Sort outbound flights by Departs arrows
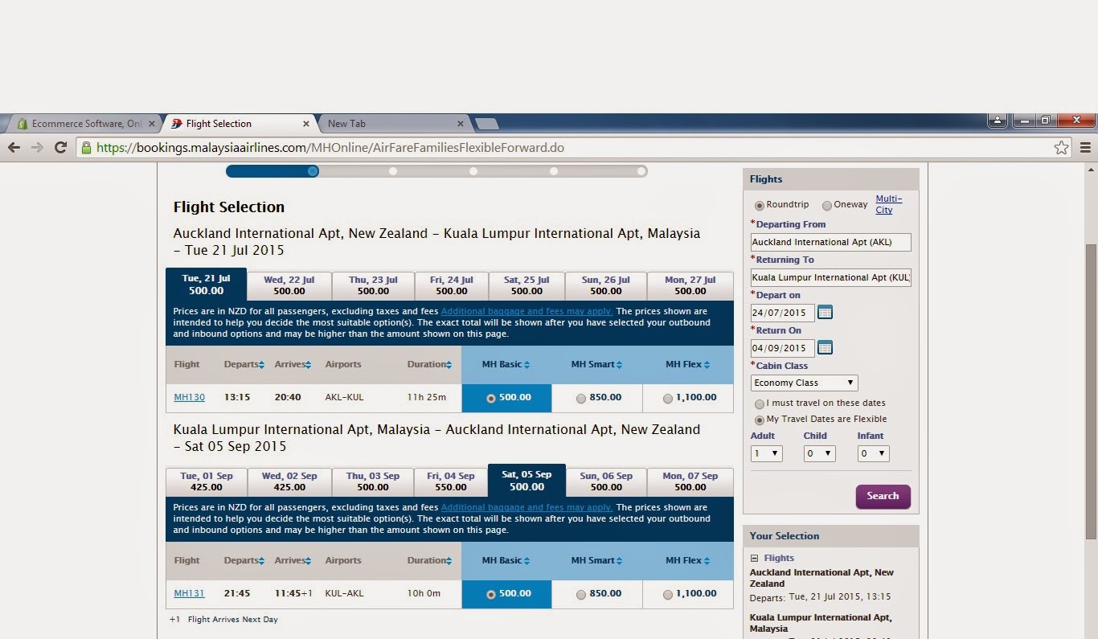The width and height of the screenshot is (1098, 639). pos(262,365)
